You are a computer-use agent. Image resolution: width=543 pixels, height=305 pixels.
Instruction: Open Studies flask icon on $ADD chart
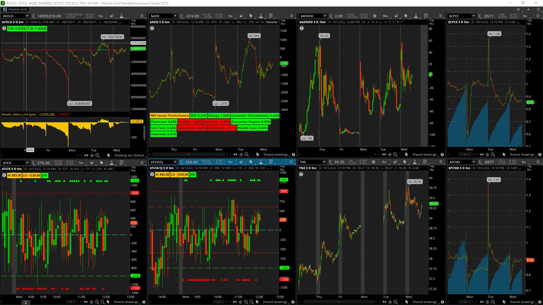261,16
